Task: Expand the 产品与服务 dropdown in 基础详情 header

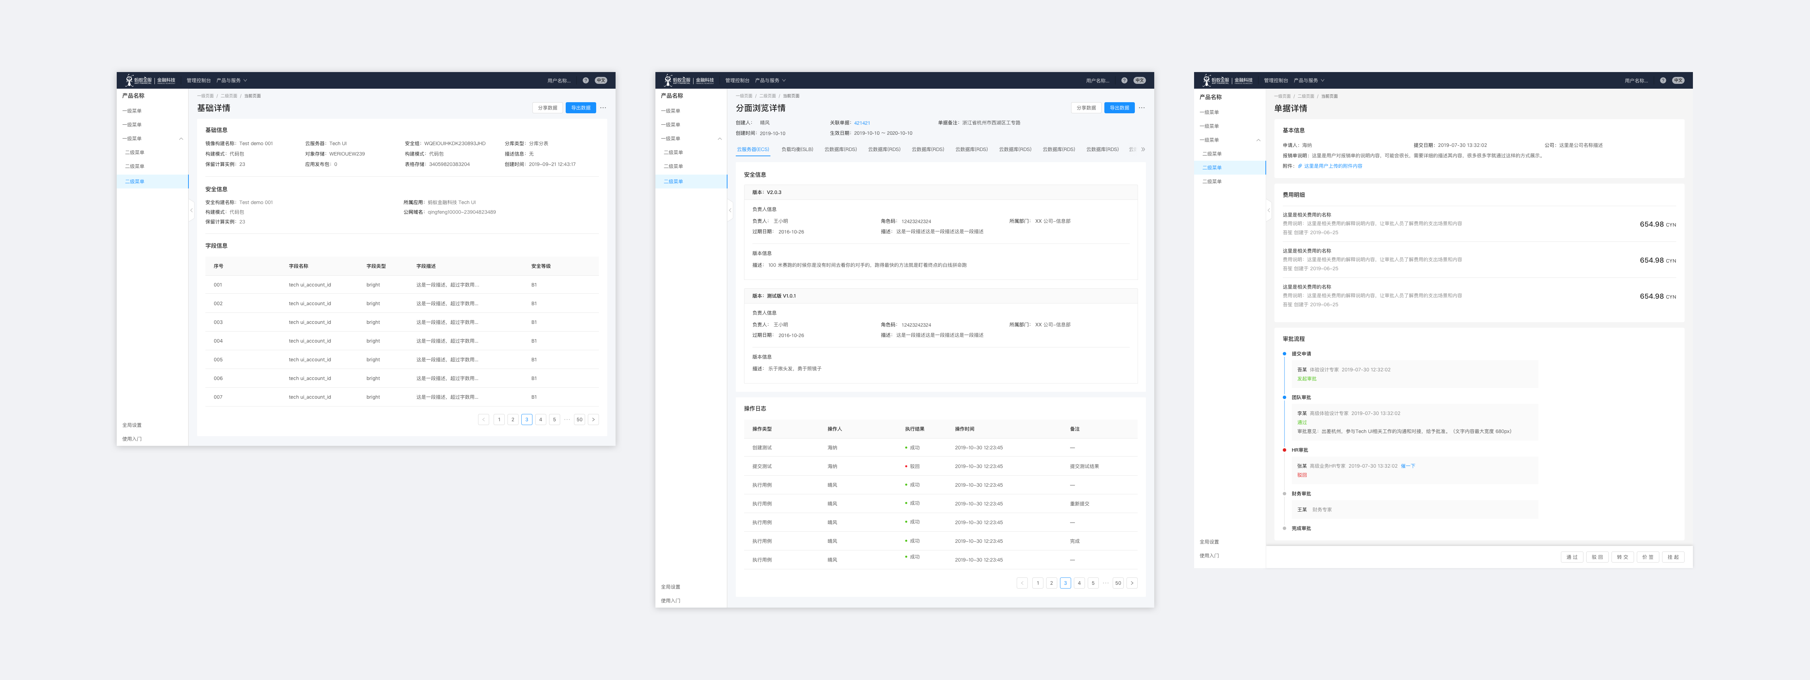Action: 231,81
